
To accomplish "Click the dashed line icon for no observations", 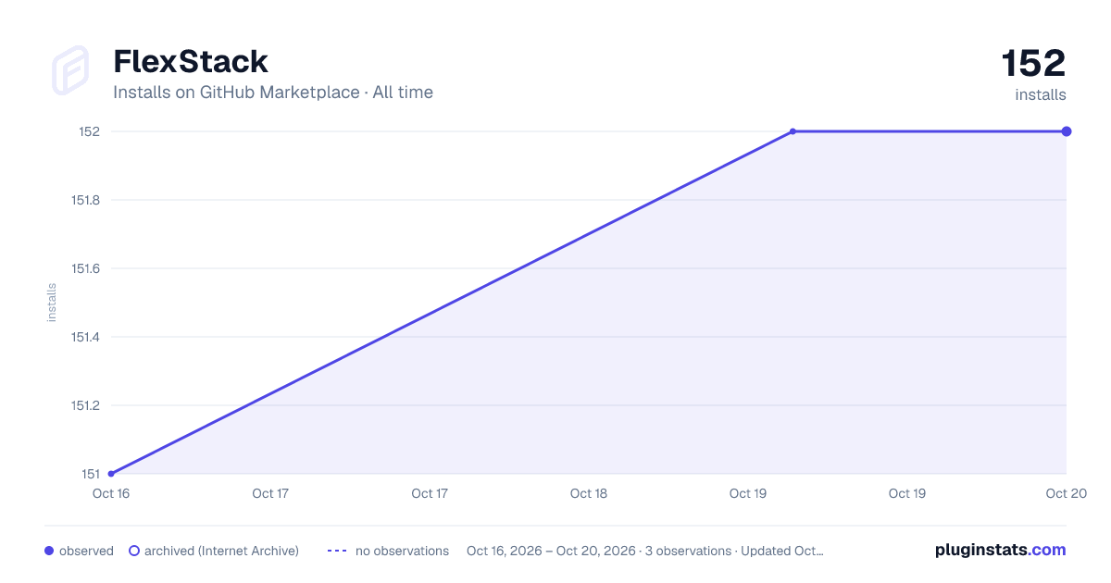I will [x=337, y=551].
